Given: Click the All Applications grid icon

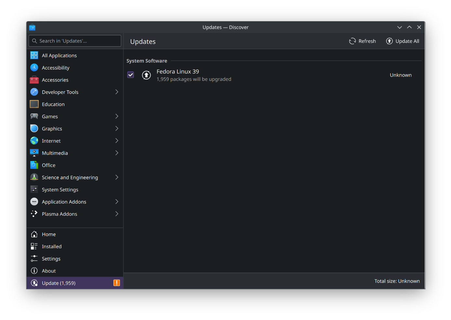Looking at the screenshot, I should pos(34,55).
